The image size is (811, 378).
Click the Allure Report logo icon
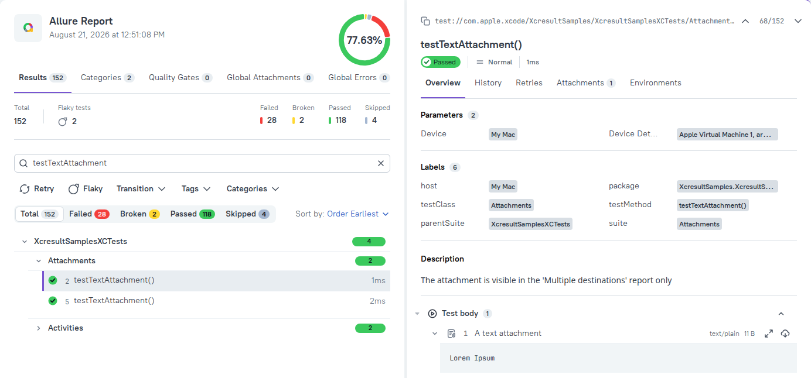[x=28, y=28]
